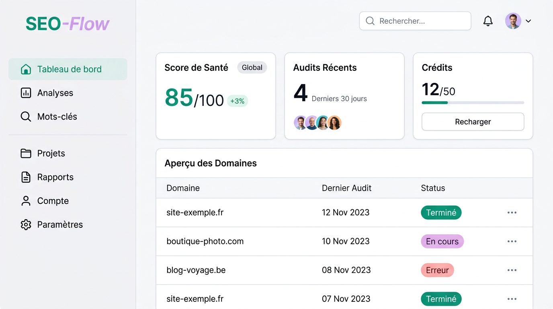Image resolution: width=553 pixels, height=309 pixels.
Task: Click the +3% change badge
Action: point(238,101)
